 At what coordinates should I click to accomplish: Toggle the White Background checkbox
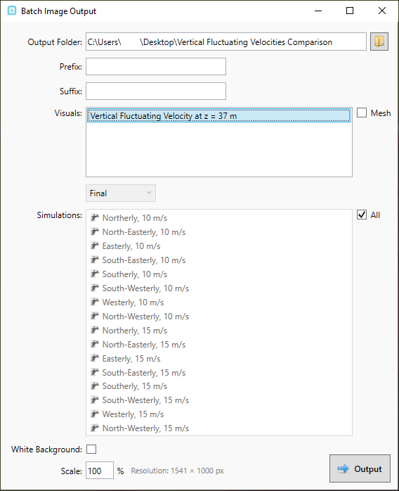pyautogui.click(x=91, y=449)
